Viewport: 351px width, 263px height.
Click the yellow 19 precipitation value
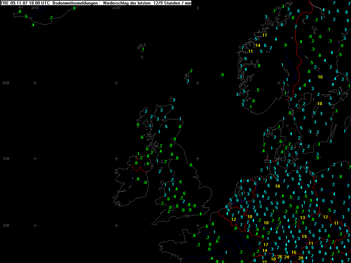click(304, 237)
